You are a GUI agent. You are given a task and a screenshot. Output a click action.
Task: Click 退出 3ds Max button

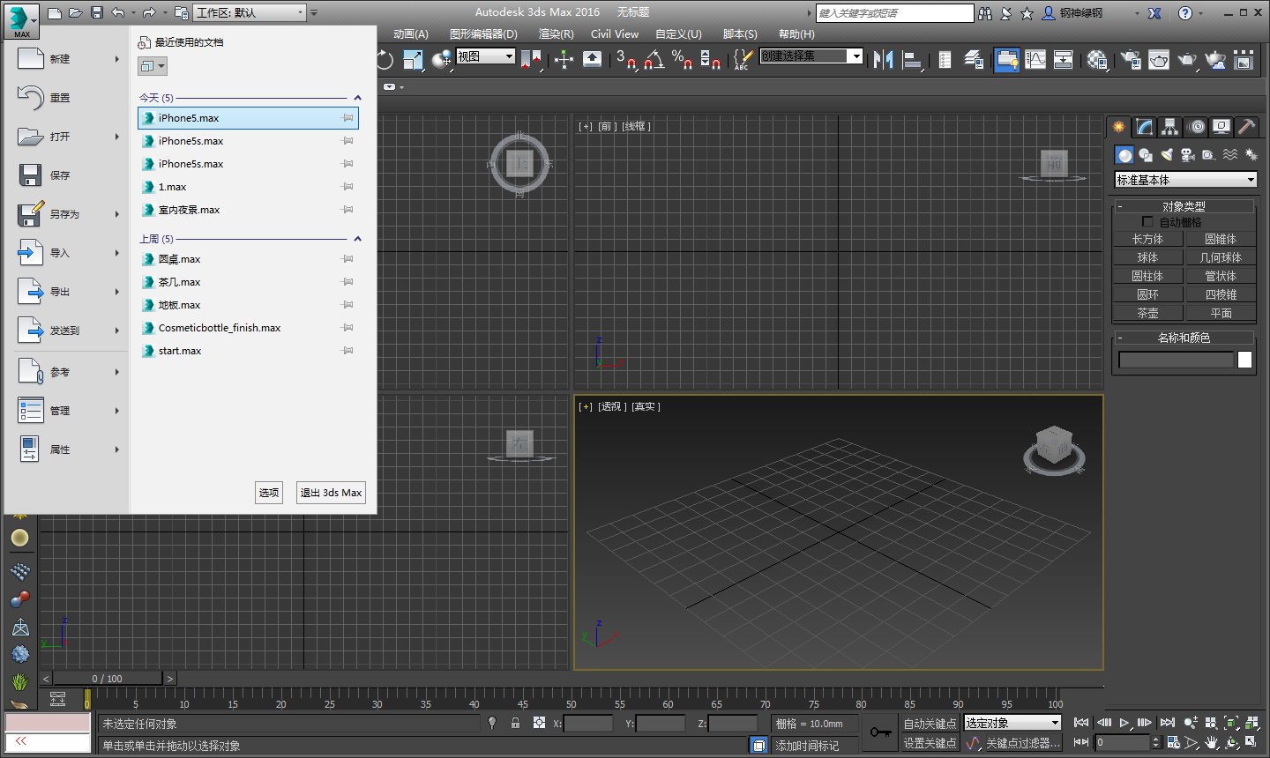pos(331,493)
